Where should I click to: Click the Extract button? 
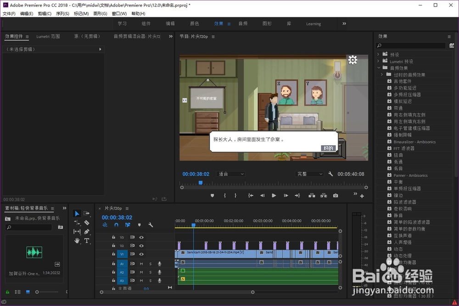point(324,196)
